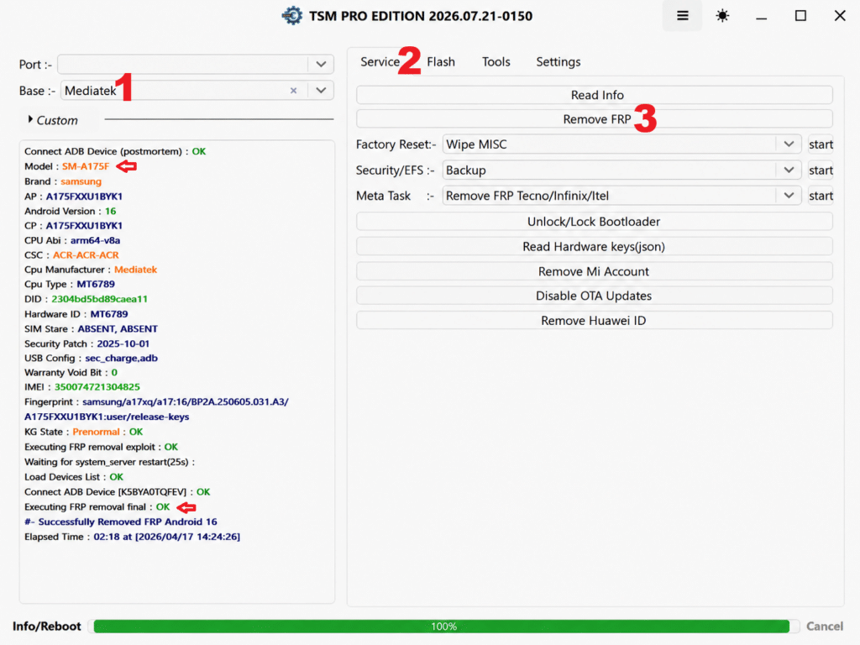Click Read Hardware keys(json) button
The width and height of the screenshot is (860, 645).
point(595,246)
